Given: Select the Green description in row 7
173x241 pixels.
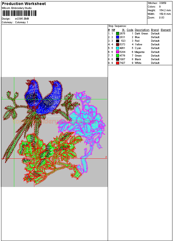Looking at the screenshot, I should click(x=138, y=55).
